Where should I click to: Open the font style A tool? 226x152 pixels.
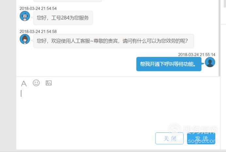coord(24,83)
